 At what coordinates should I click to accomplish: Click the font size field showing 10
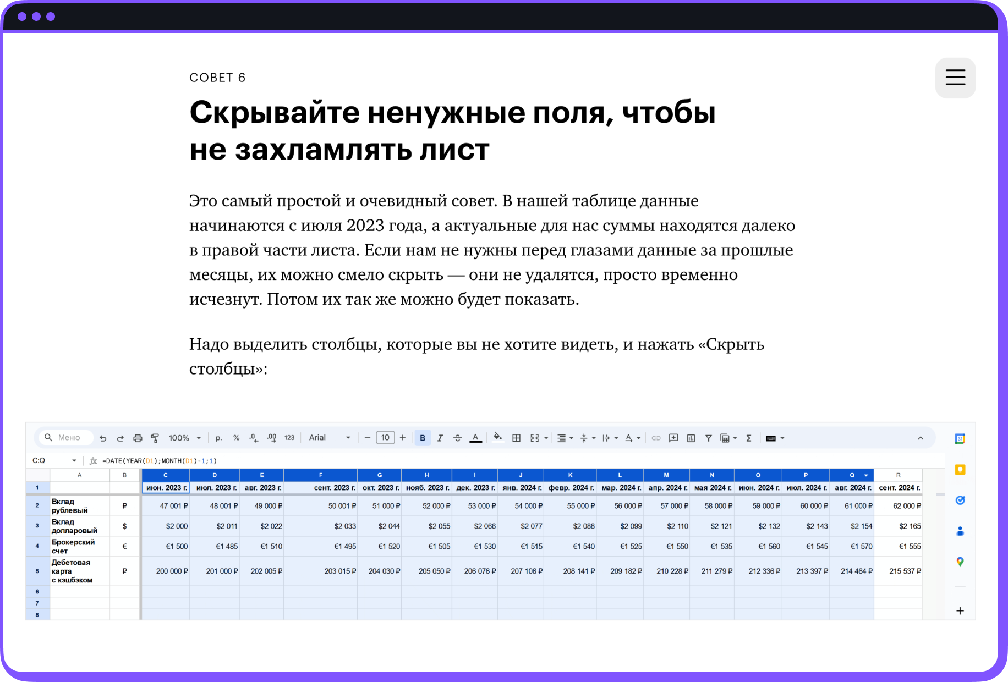click(385, 438)
